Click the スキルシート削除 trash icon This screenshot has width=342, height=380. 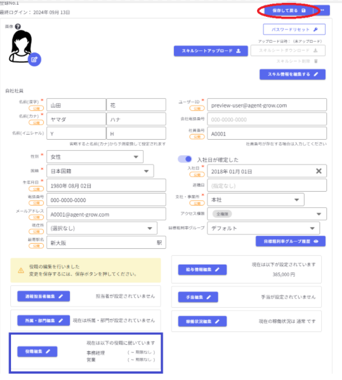[316, 61]
